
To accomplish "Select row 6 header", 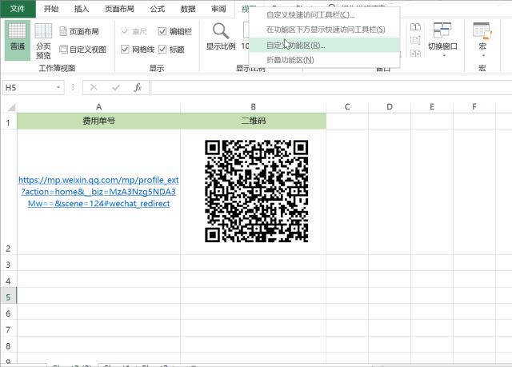I will (x=8, y=312).
